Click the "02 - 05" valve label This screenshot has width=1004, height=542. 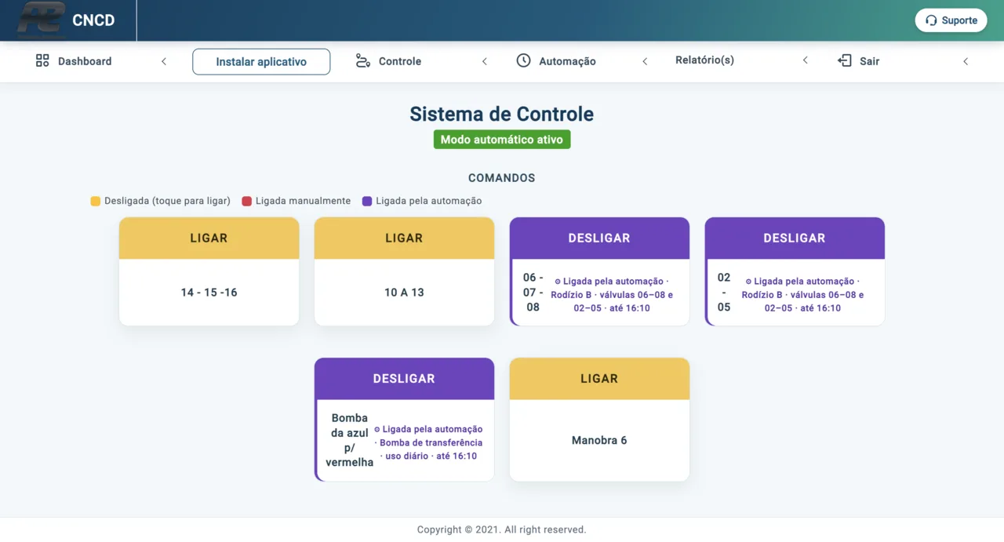(724, 293)
